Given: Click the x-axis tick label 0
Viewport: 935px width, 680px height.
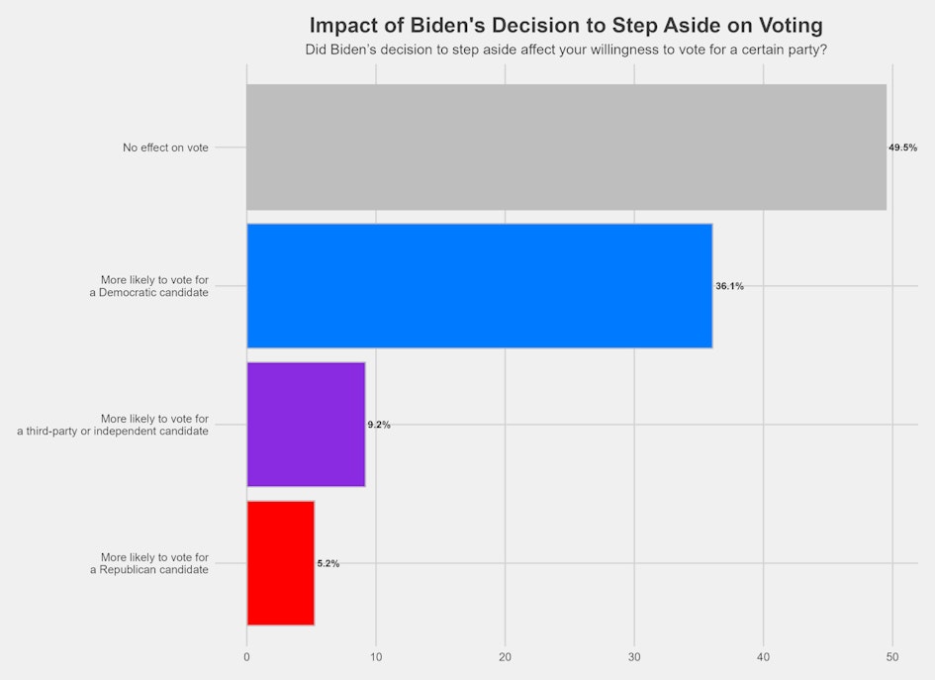Looking at the screenshot, I should tap(246, 656).
